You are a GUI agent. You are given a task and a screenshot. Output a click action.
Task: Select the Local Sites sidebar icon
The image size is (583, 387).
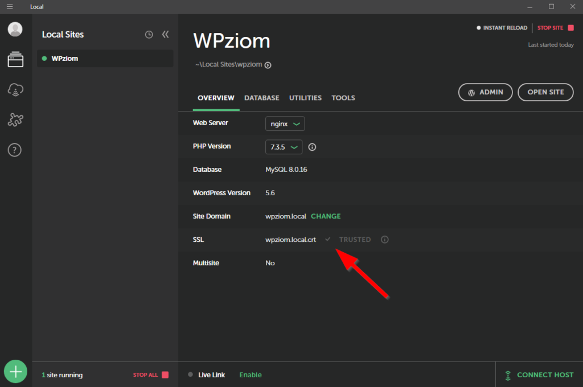point(15,60)
